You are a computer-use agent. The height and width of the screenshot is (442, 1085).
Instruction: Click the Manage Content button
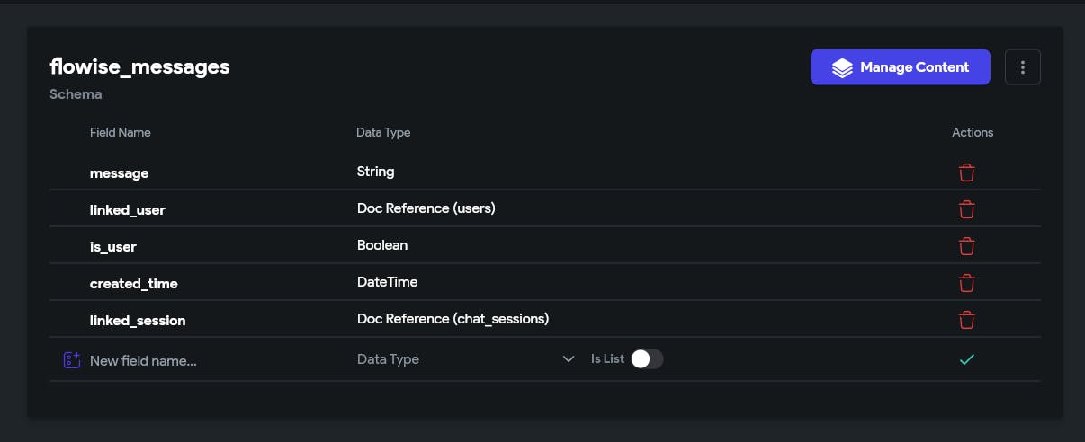[900, 67]
